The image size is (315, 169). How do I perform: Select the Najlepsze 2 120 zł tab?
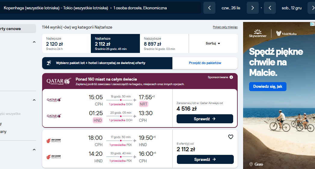(x=66, y=43)
